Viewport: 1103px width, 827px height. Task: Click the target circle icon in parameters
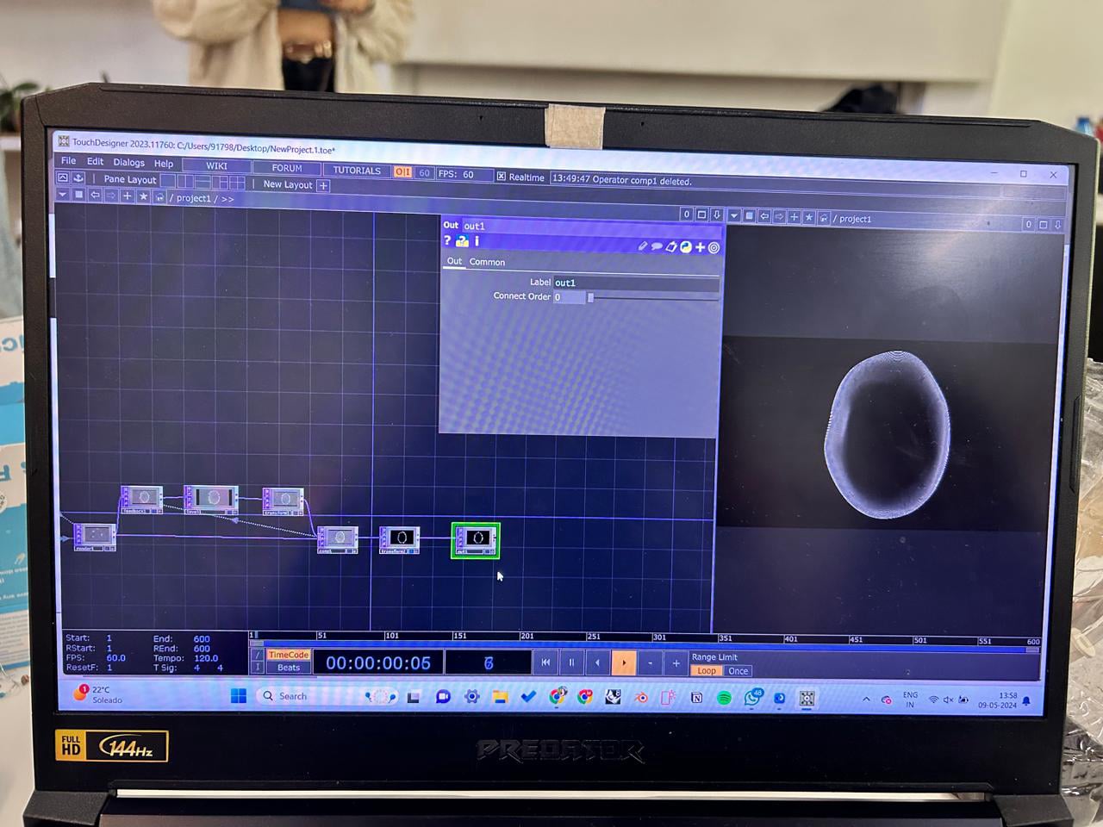tap(714, 248)
